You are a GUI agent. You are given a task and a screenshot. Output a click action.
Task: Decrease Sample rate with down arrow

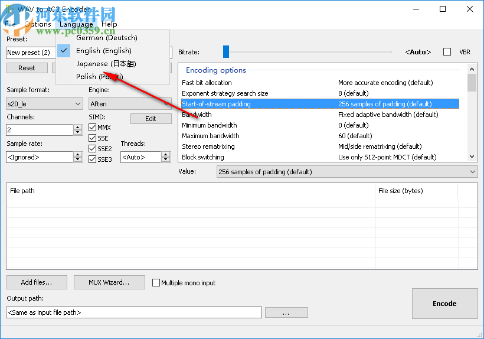pos(78,159)
